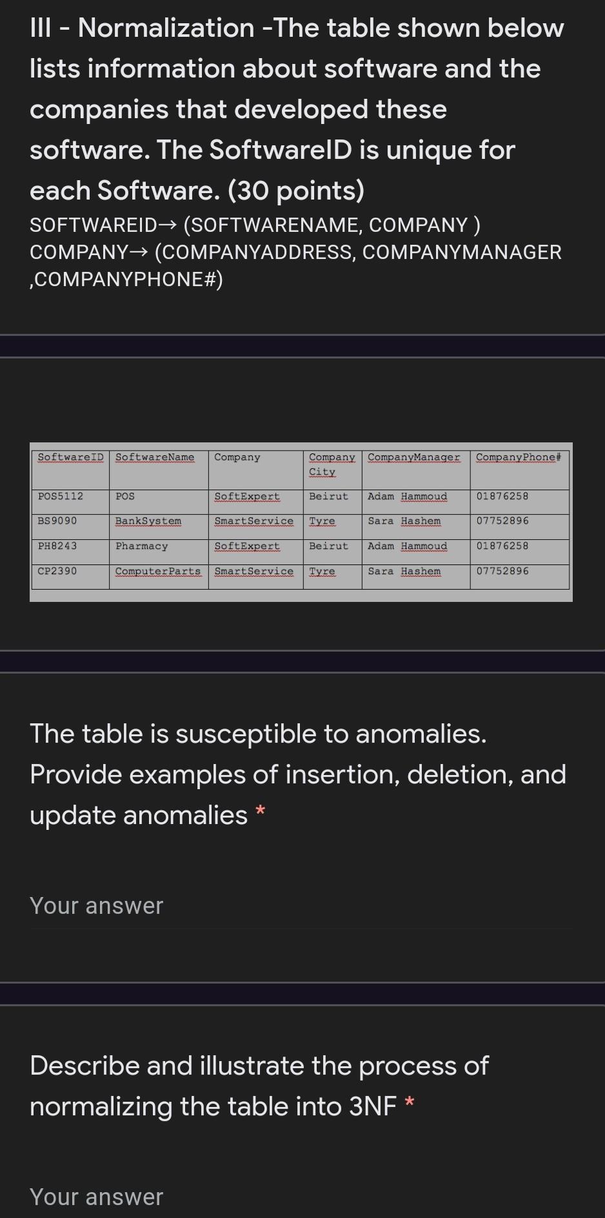
Task: Click the CompanyManager column header
Action: click(x=413, y=457)
